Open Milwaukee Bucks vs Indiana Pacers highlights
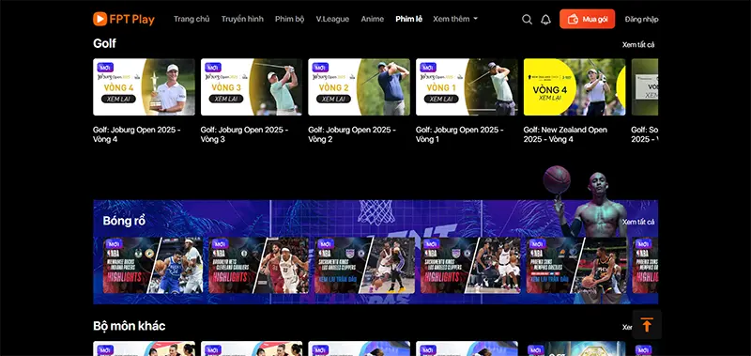 pyautogui.click(x=153, y=266)
